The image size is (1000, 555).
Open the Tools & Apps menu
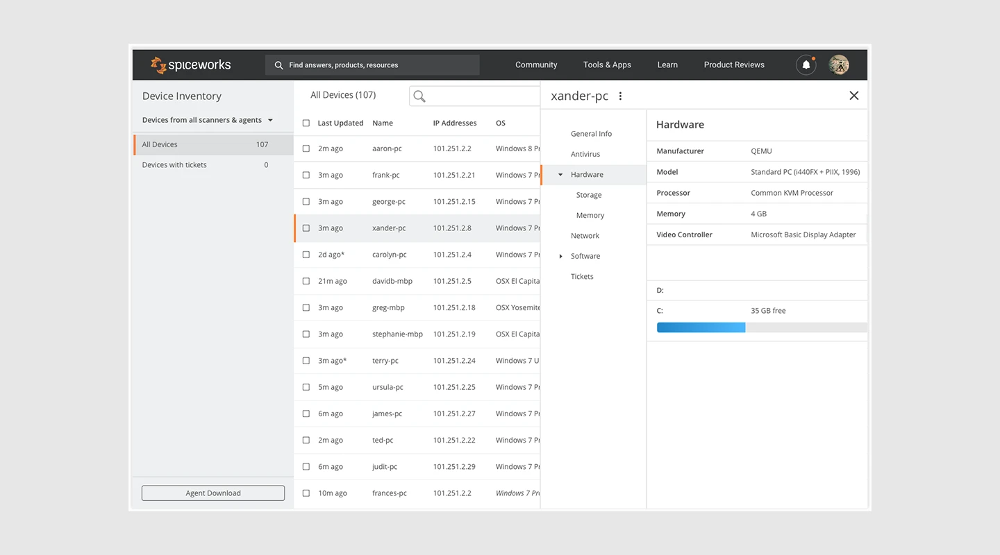(607, 65)
